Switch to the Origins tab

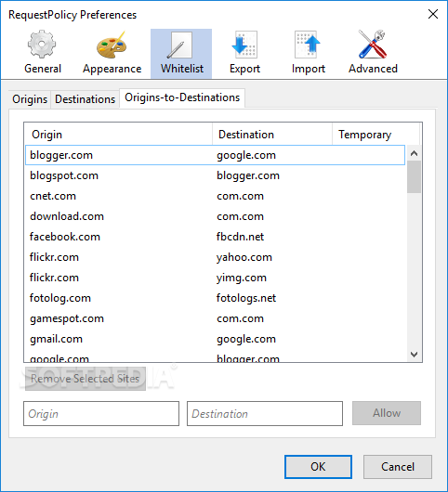coord(30,99)
